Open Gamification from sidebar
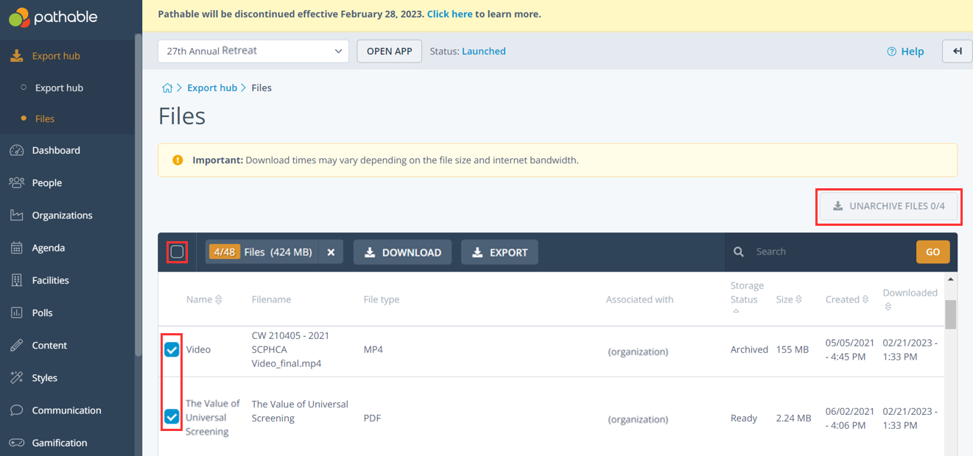 pos(60,443)
